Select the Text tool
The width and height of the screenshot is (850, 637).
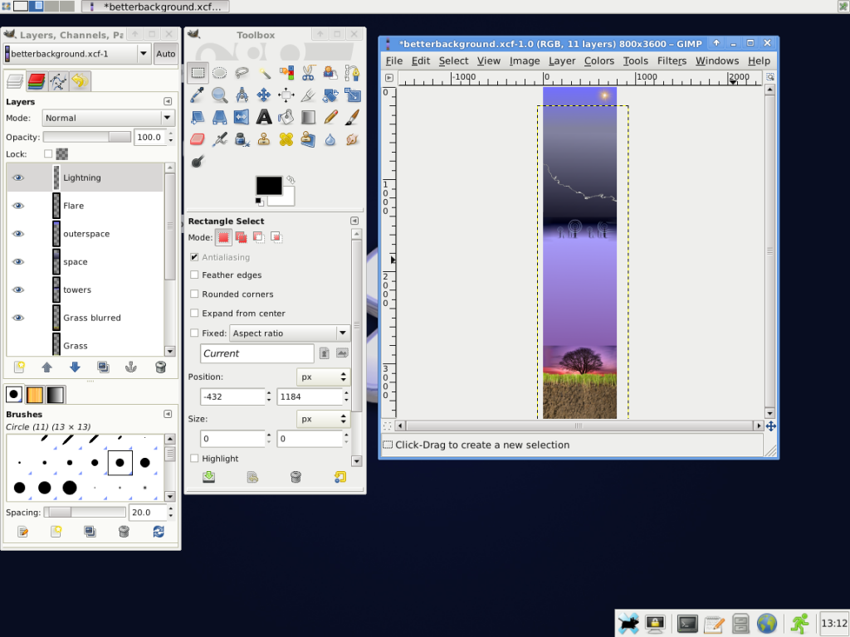264,117
